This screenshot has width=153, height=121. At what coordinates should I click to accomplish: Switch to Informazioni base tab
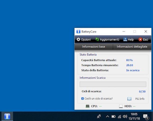[94, 47]
